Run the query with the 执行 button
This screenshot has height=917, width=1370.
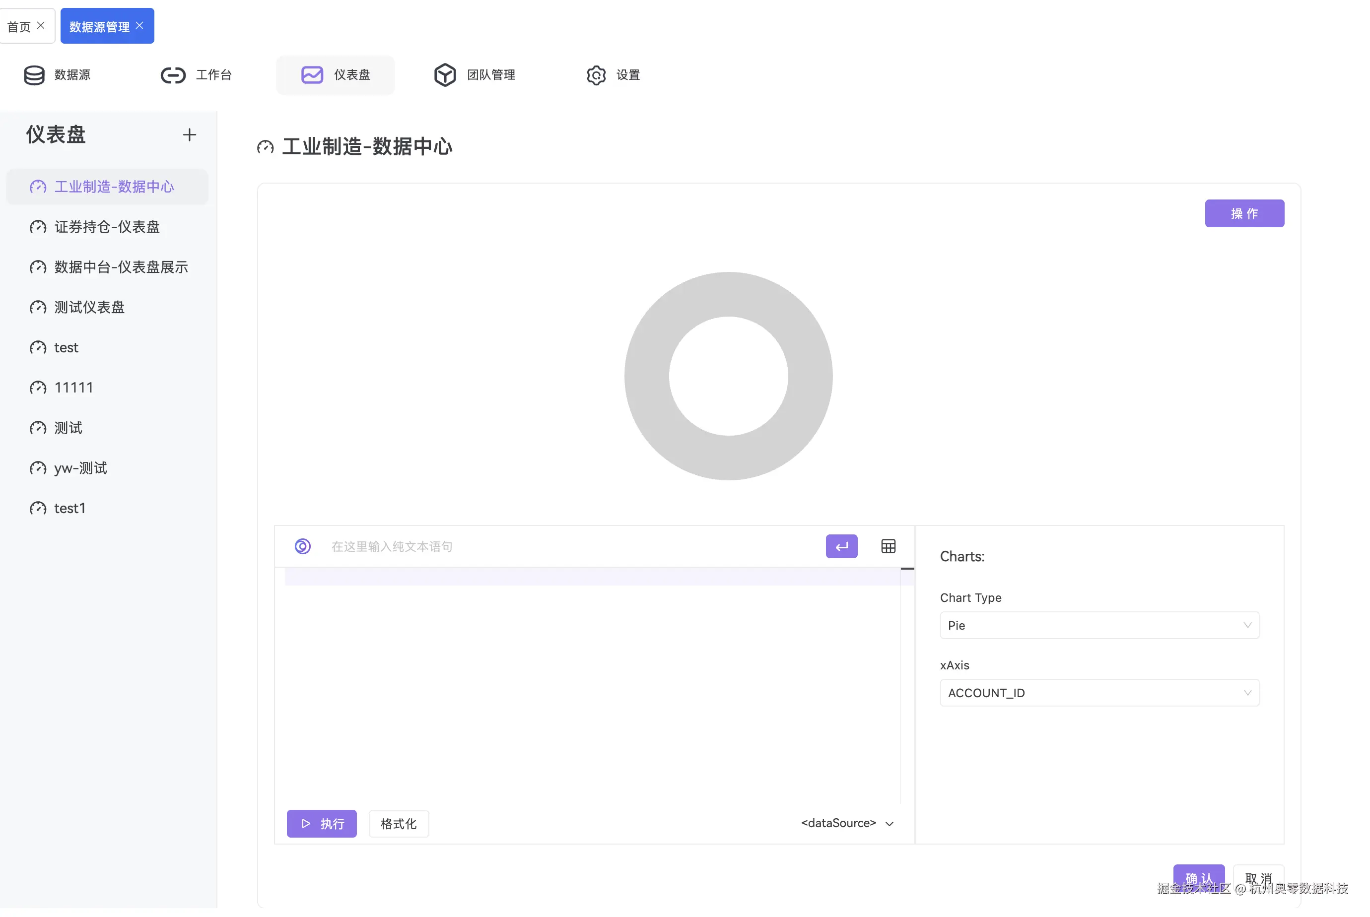(321, 823)
